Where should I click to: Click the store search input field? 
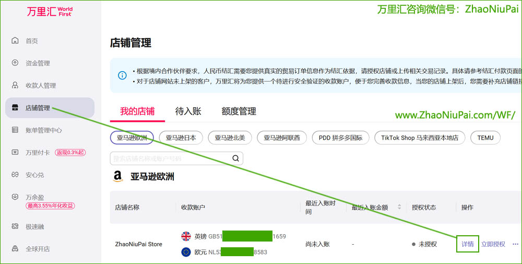176,158
